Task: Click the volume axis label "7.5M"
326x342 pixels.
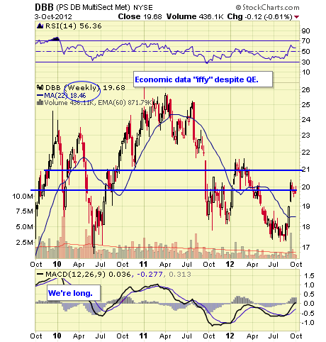Action: pos(25,211)
